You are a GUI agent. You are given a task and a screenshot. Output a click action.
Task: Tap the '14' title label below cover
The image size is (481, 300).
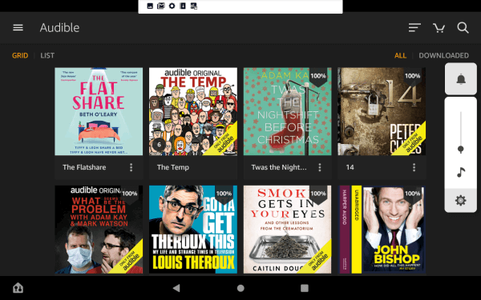pos(350,167)
